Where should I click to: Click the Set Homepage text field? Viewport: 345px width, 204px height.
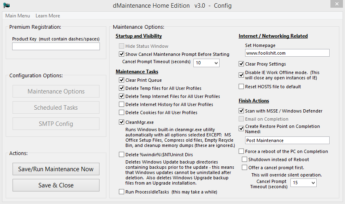pos(287,53)
